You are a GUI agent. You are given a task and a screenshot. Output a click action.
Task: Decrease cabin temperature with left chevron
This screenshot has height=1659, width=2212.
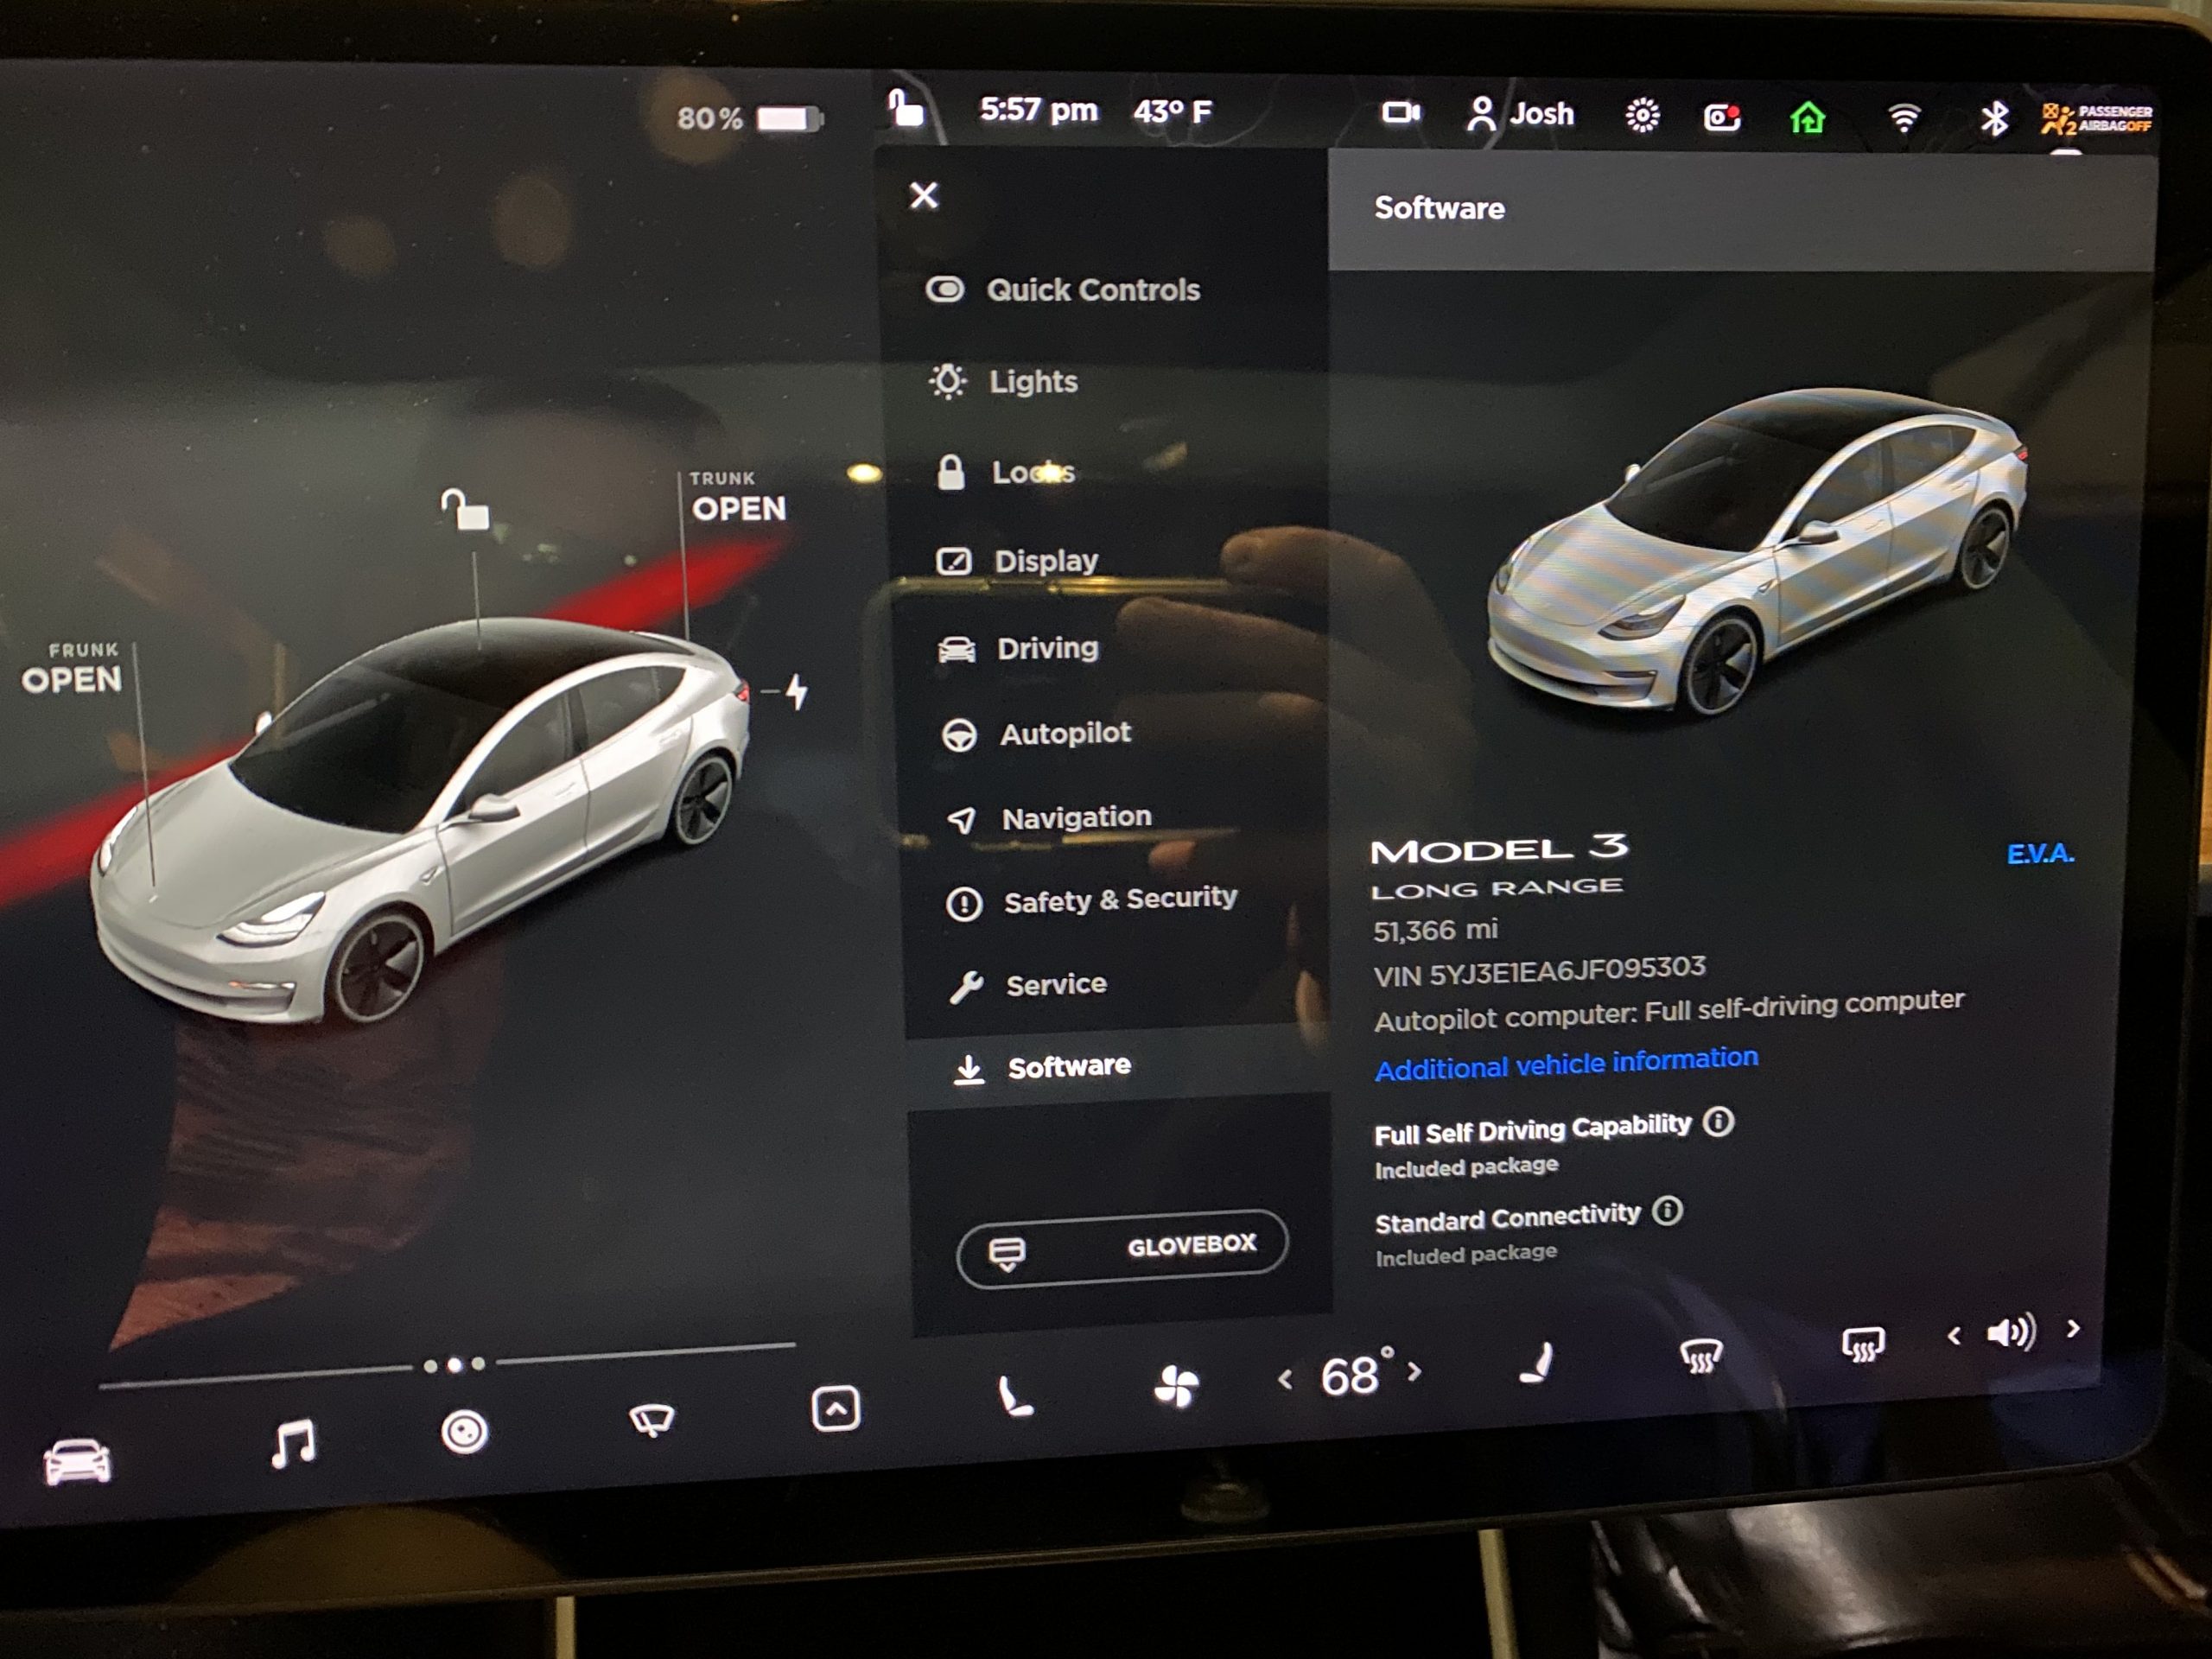click(1285, 1380)
